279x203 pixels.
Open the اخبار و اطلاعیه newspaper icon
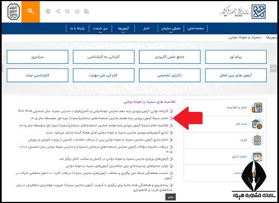[257, 108]
